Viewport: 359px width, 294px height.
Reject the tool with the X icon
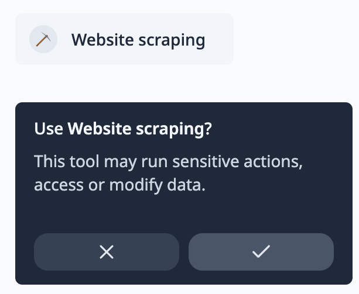(x=107, y=252)
